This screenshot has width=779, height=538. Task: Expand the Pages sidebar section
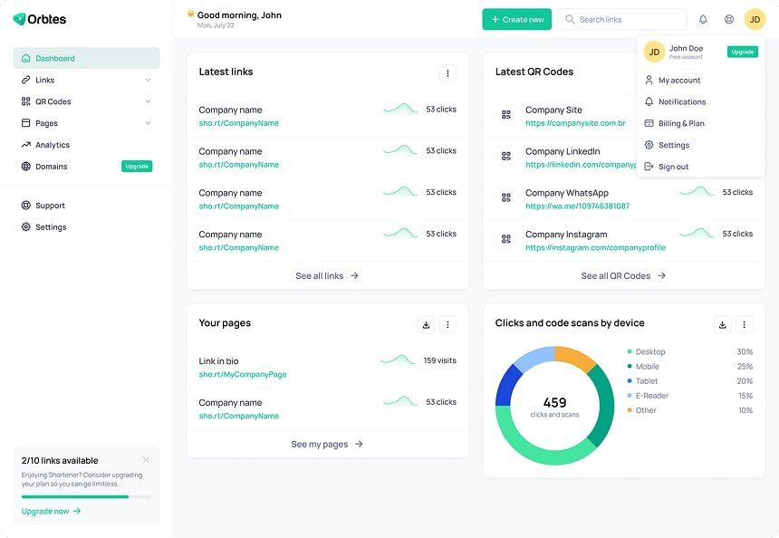pyautogui.click(x=148, y=123)
